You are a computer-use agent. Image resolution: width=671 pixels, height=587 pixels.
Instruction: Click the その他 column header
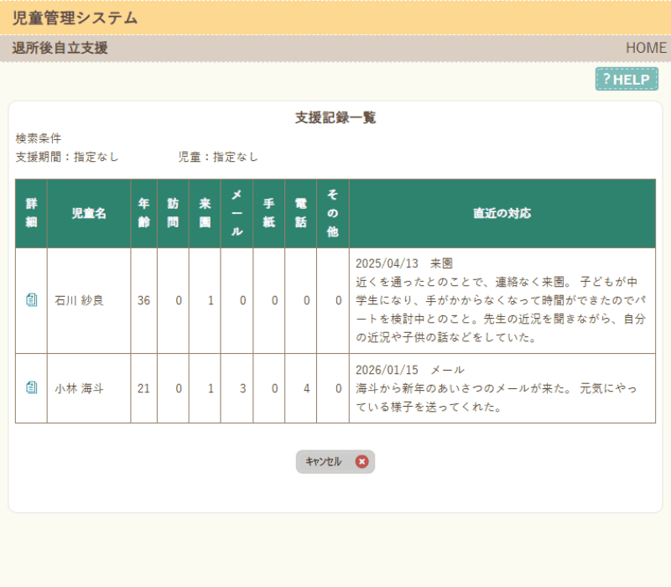coord(332,214)
